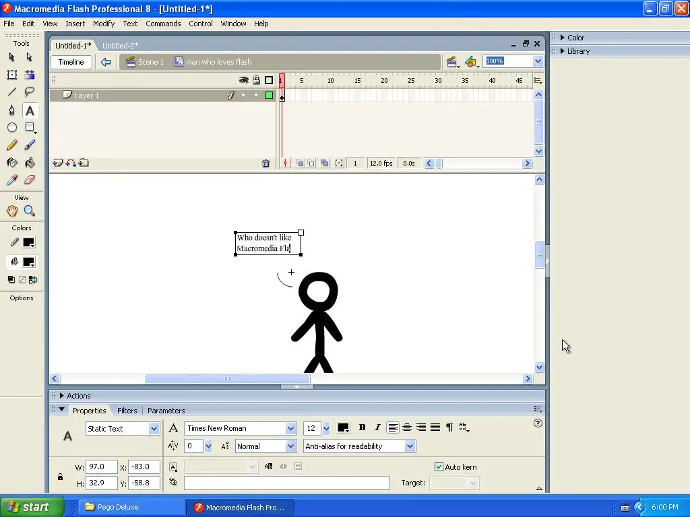Select the Free Transform tool

[12, 75]
